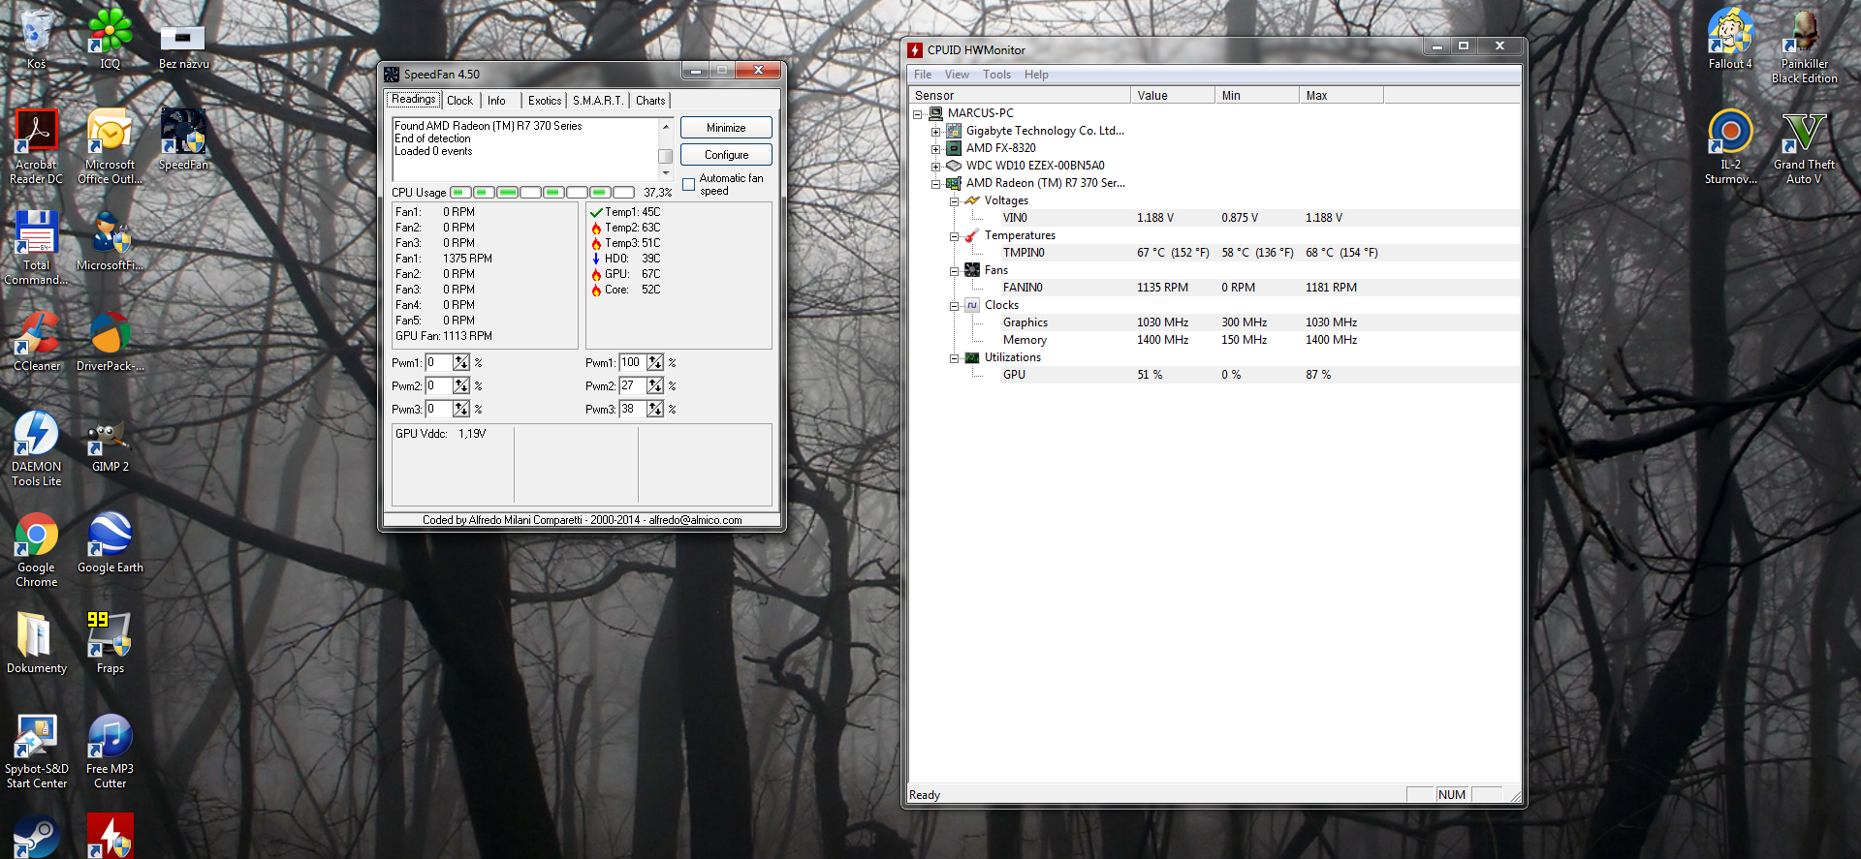Launch Grand Theft Auto V shortcut
Viewport: 1861px width, 859px height.
pos(1803,135)
